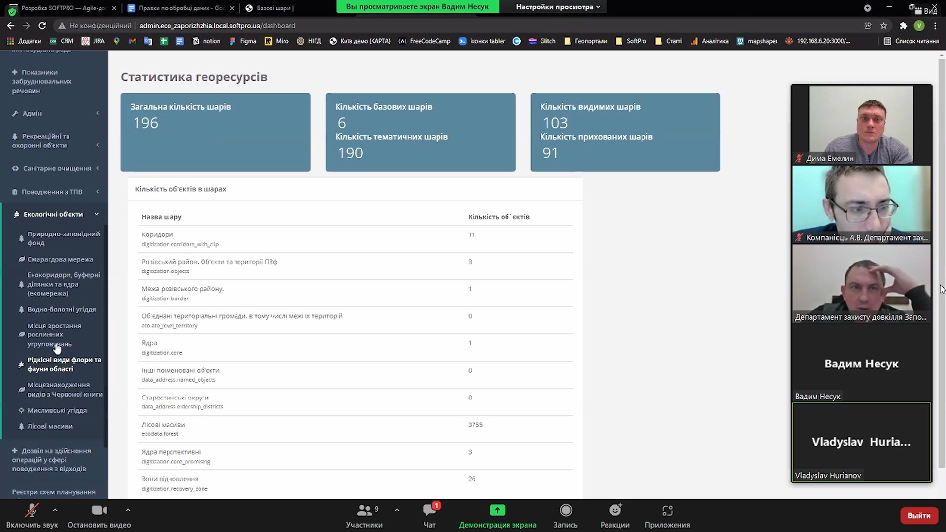This screenshot has width=946, height=532.
Task: Click Назва шару column header
Action: pyautogui.click(x=162, y=217)
